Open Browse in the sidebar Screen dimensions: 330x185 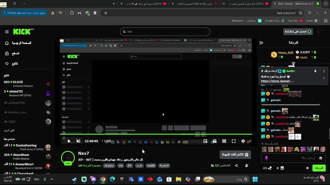12,53
